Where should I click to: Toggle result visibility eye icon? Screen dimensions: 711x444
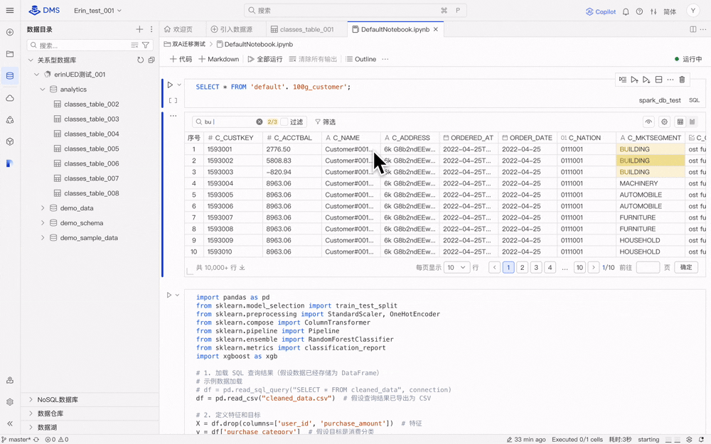tap(648, 122)
